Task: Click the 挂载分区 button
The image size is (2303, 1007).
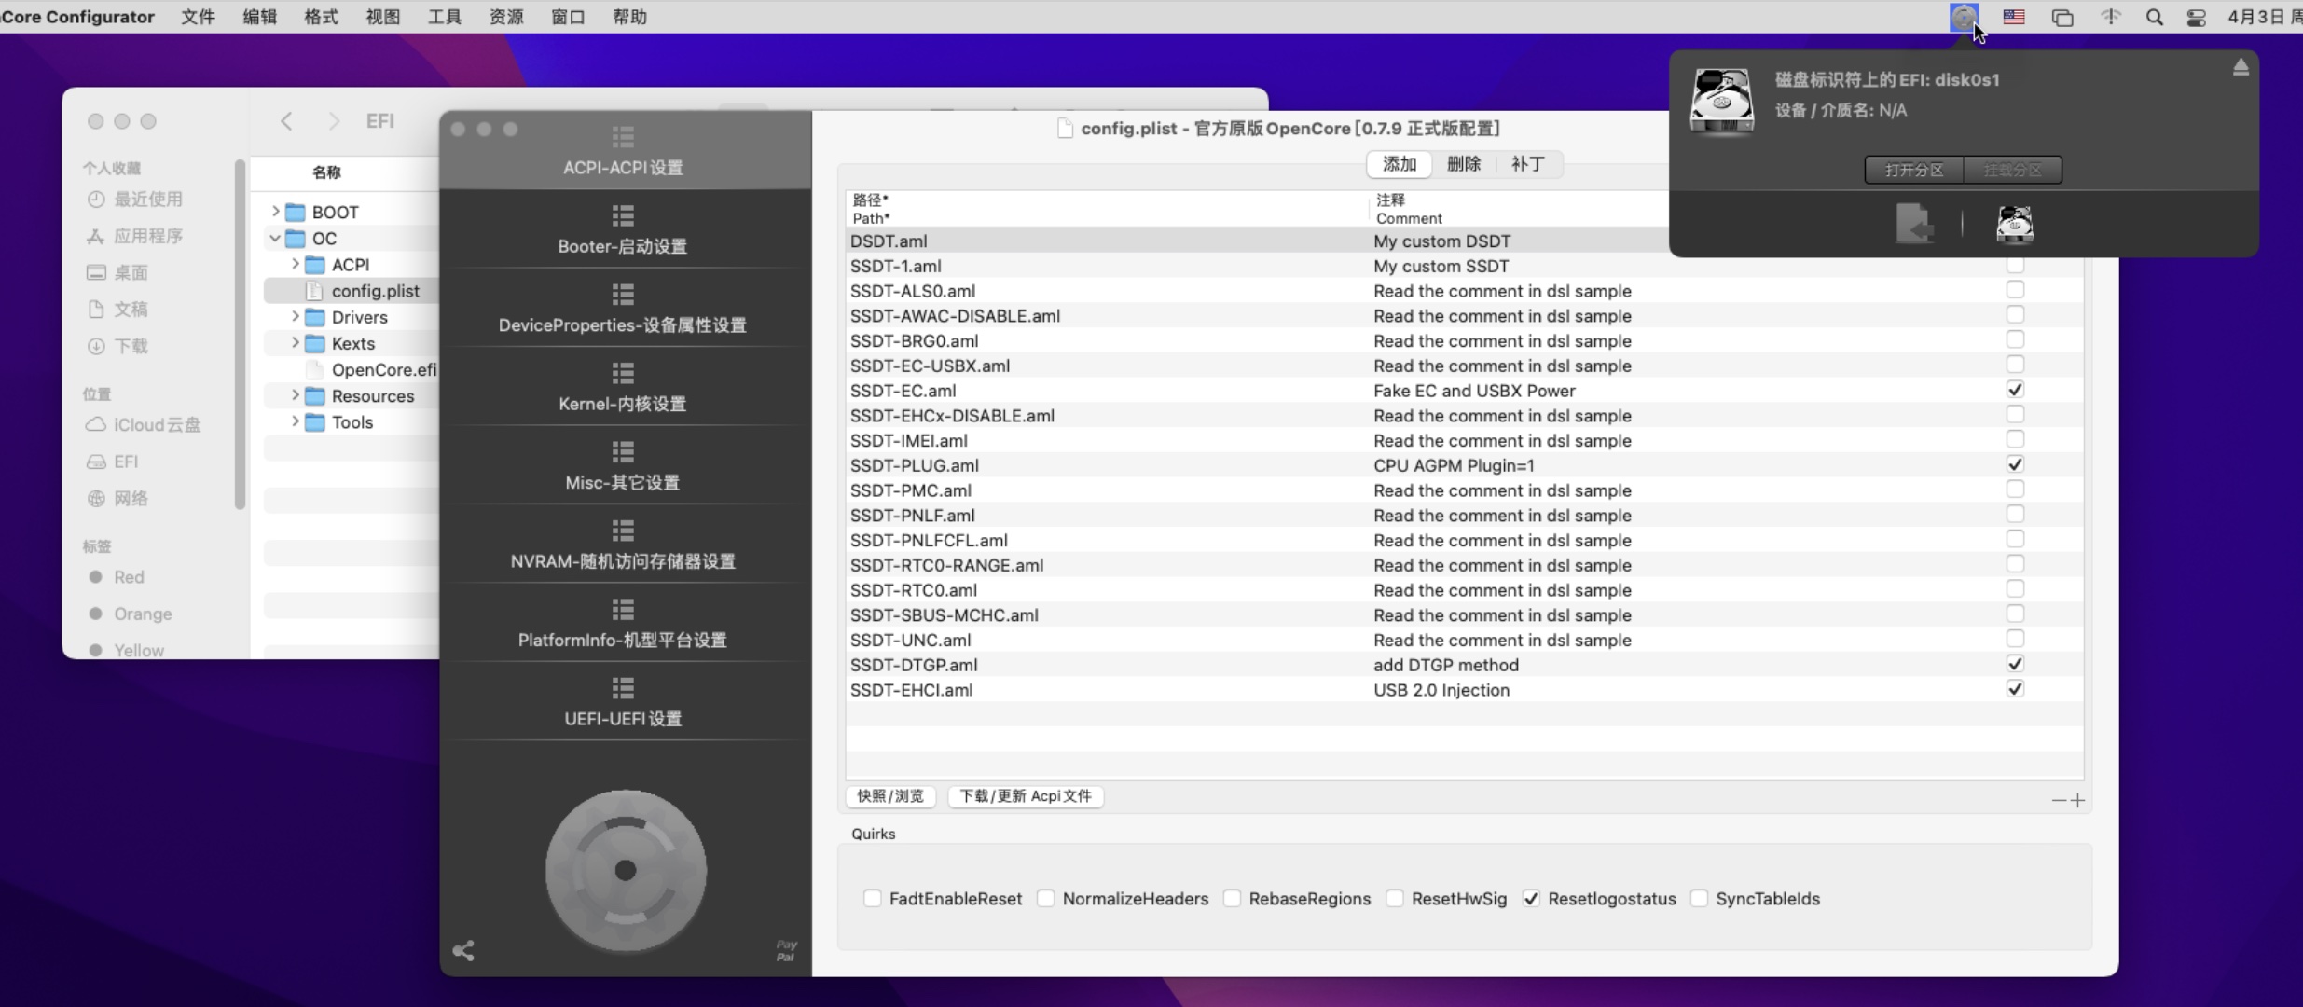Action: click(2012, 170)
